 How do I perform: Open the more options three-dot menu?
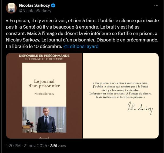[156, 5]
